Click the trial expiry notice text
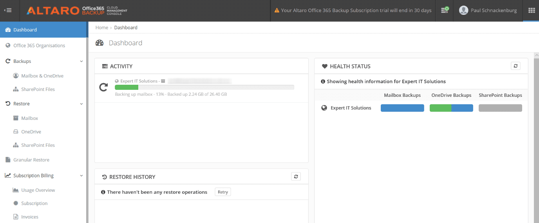This screenshot has height=223, width=539. pyautogui.click(x=356, y=11)
